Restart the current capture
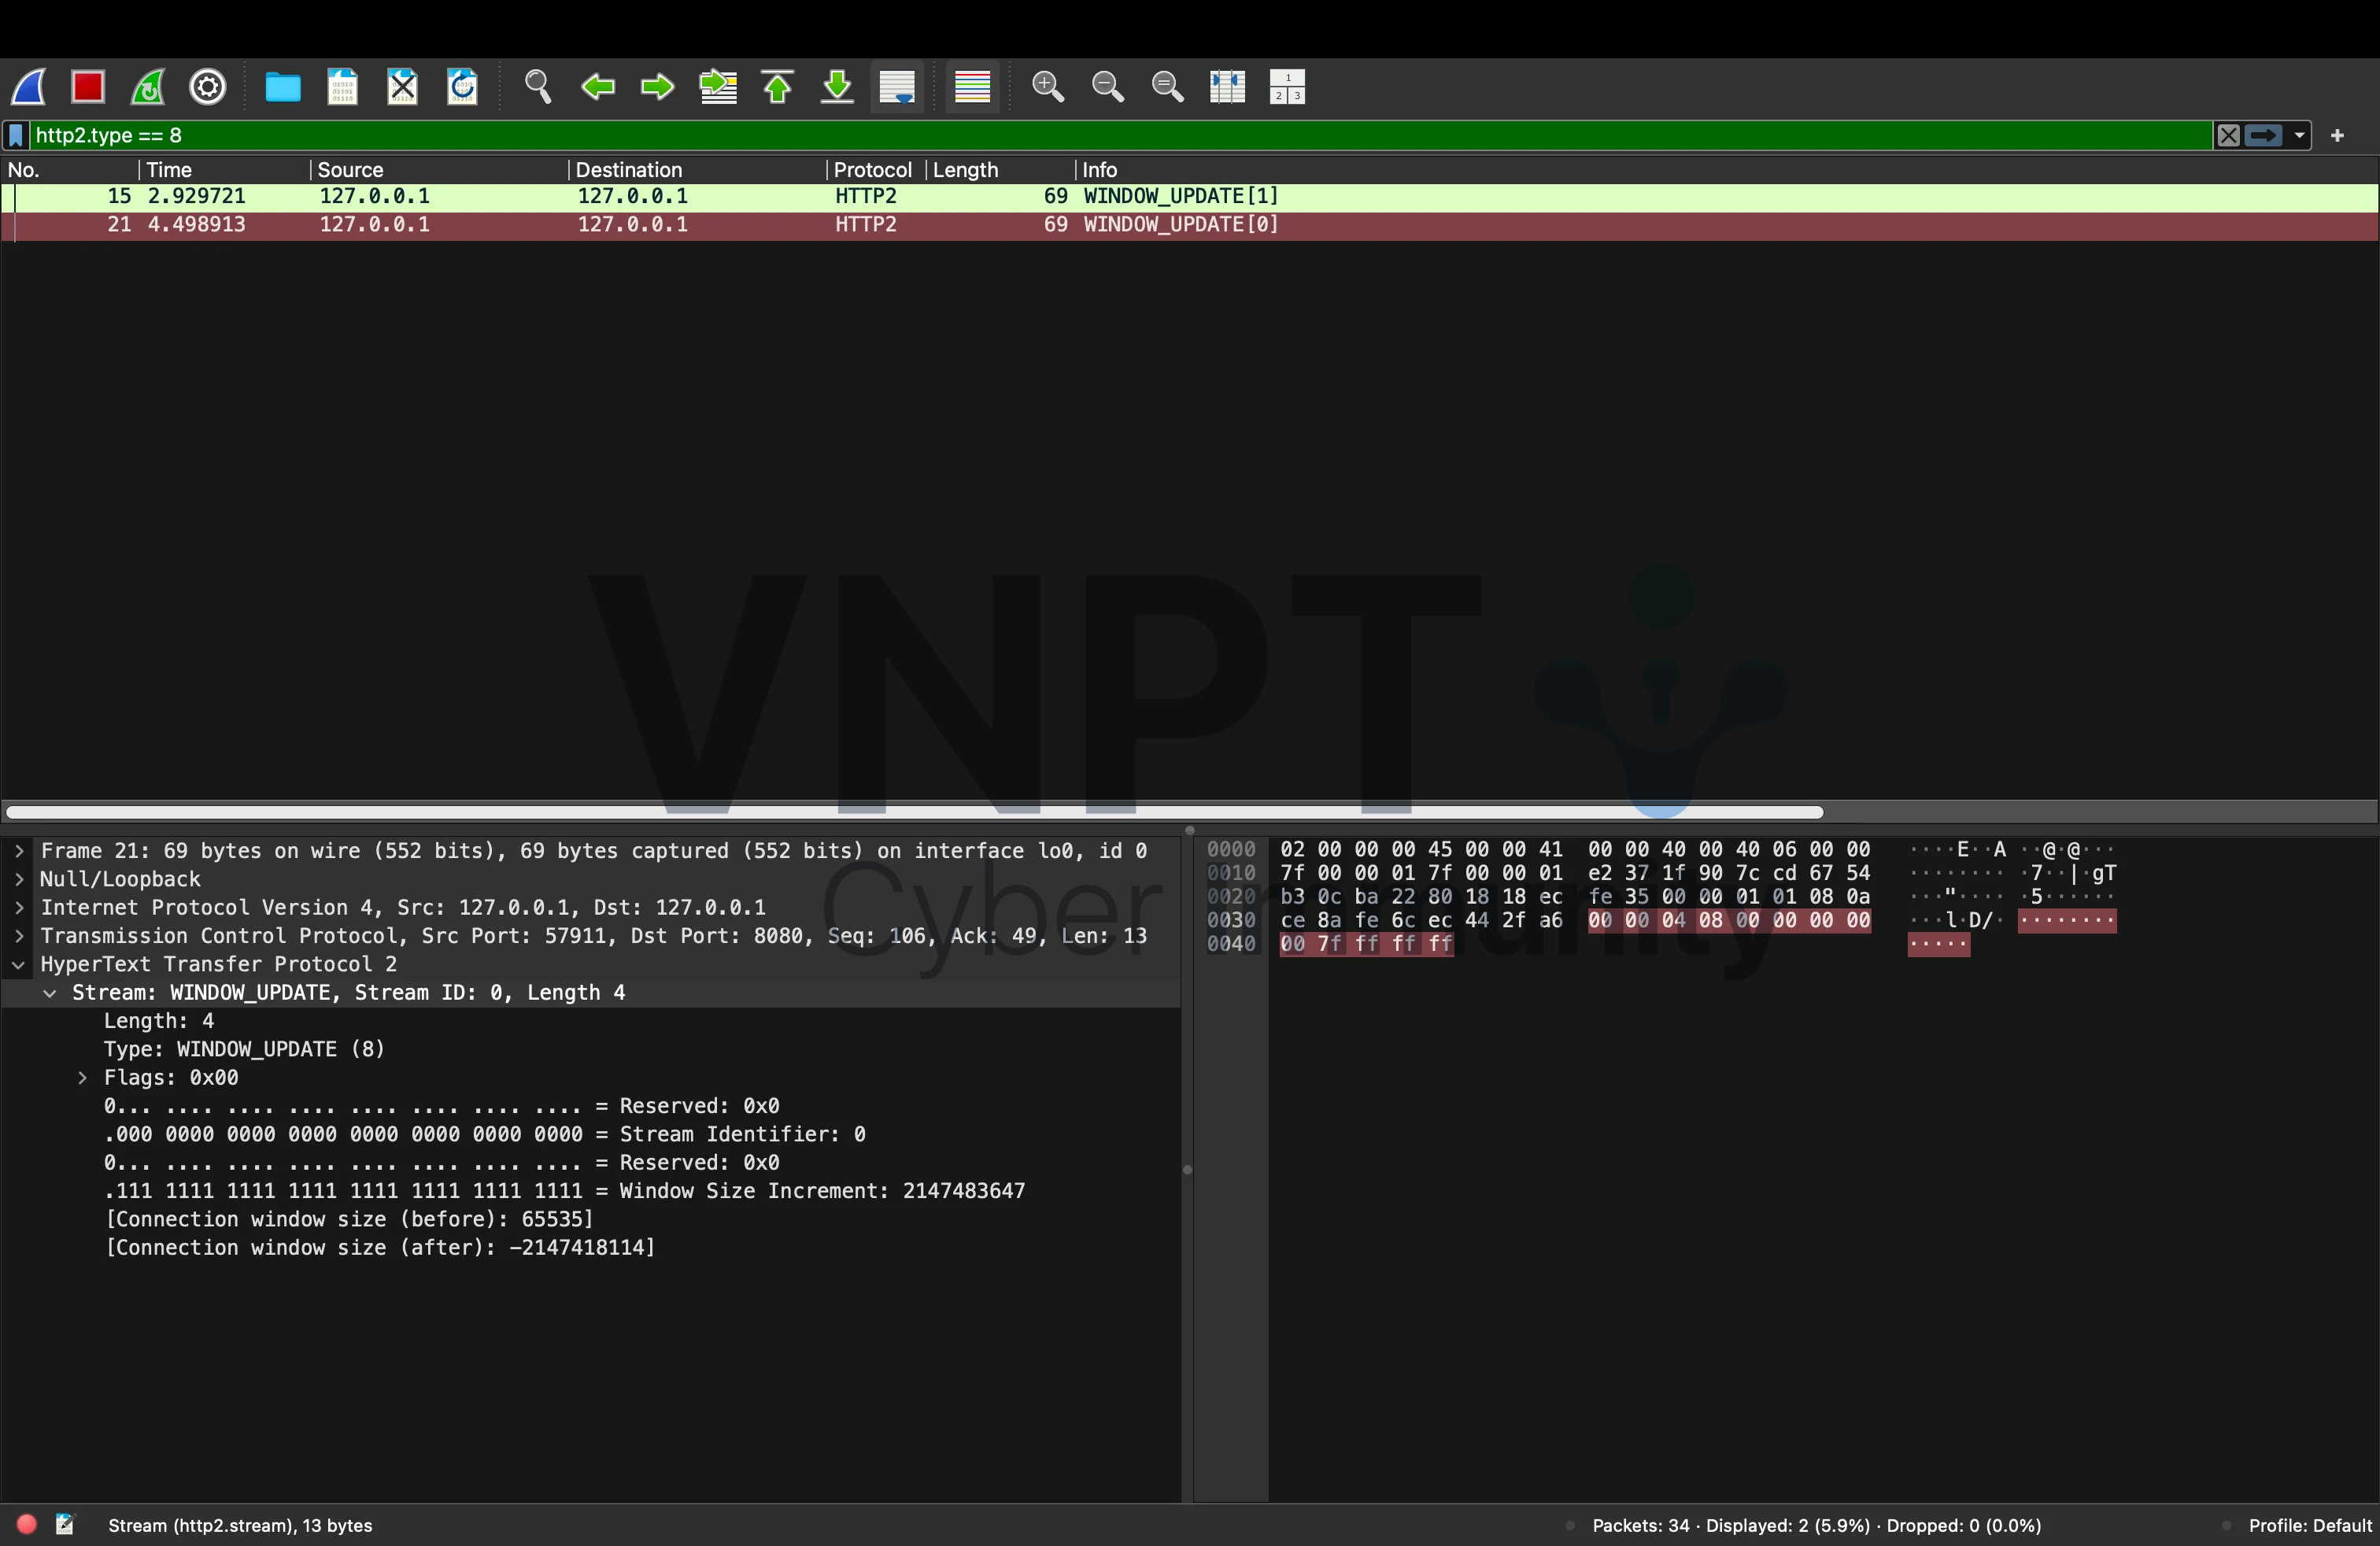Screen dimensions: 2380x1546 148,87
